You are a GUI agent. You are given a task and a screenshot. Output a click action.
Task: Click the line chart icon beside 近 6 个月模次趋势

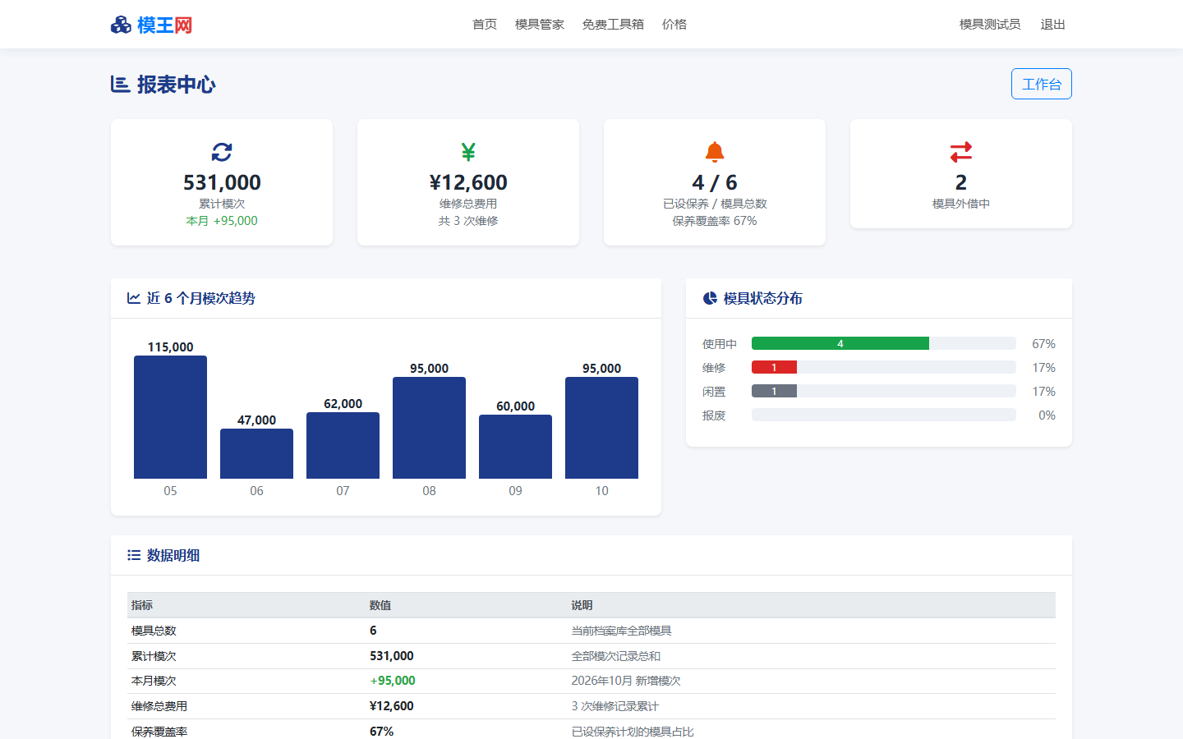[x=134, y=298]
